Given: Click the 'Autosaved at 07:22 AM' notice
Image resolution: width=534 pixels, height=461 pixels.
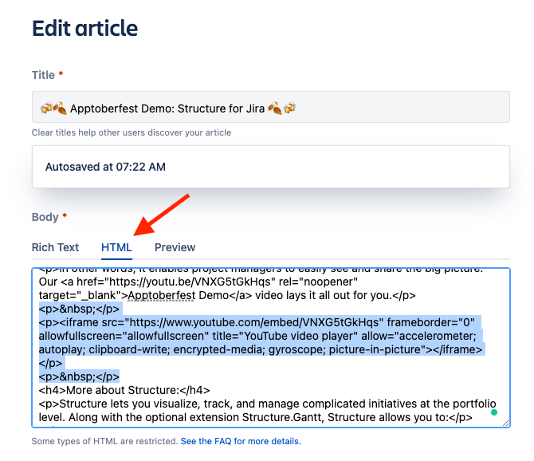Looking at the screenshot, I should coord(271,167).
